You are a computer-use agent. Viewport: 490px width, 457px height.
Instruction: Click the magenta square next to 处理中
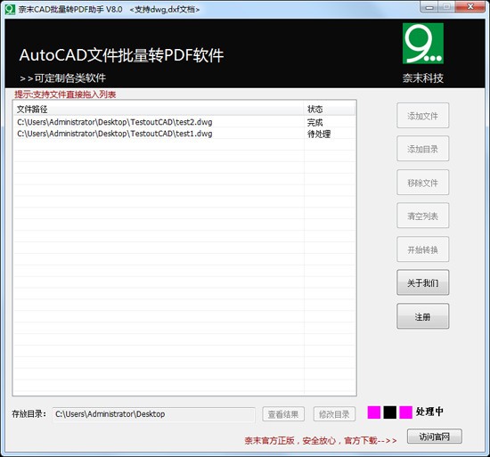point(406,412)
